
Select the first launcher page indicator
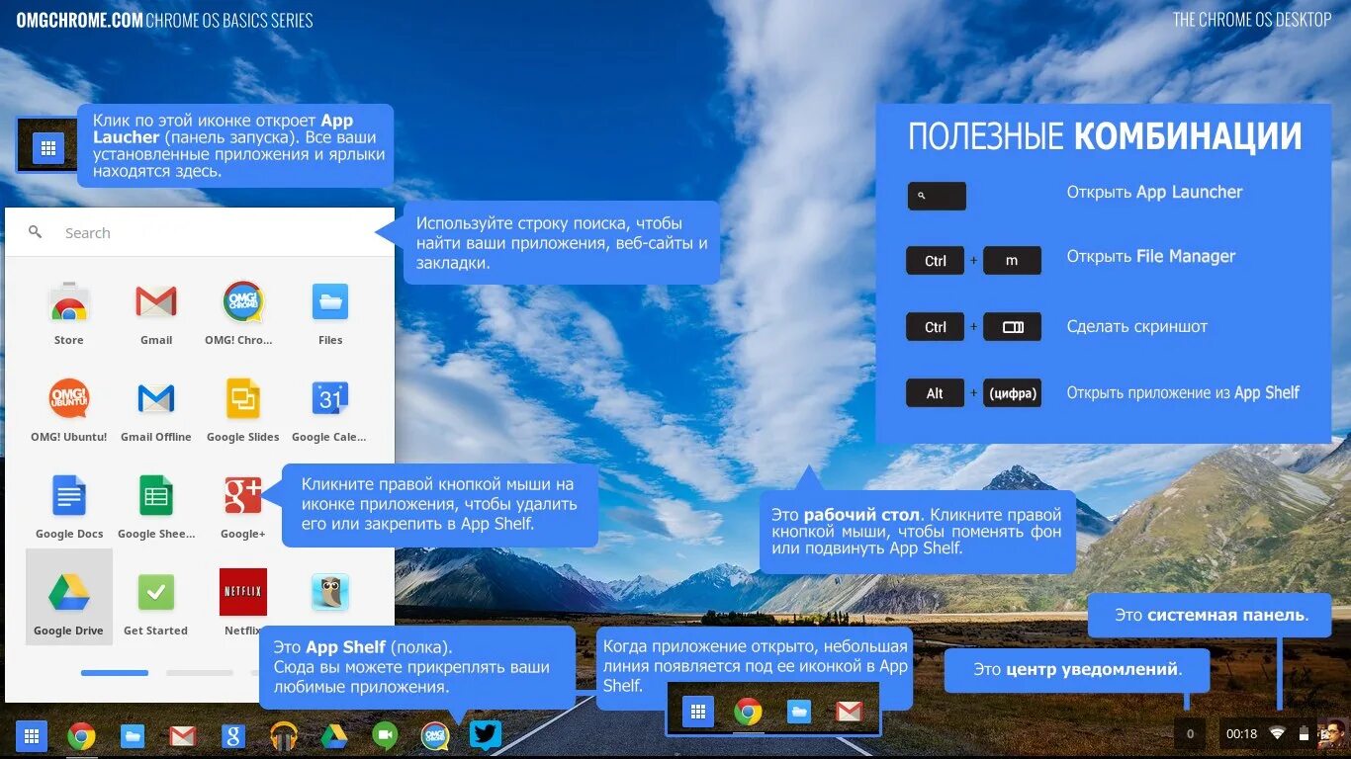click(115, 673)
